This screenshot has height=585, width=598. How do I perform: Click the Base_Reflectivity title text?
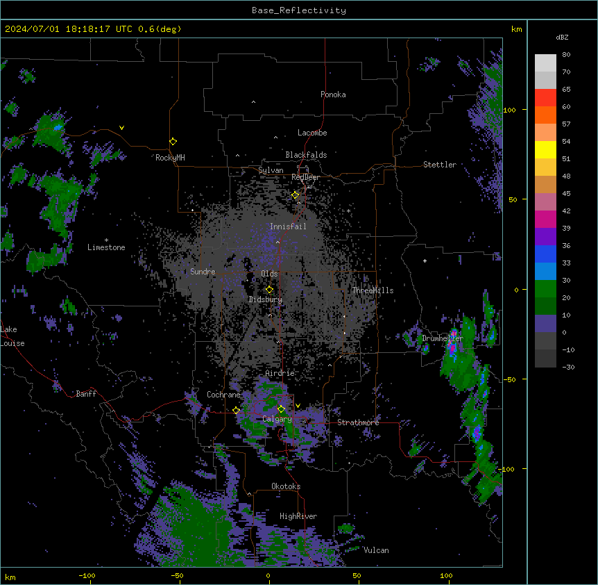[x=299, y=10]
